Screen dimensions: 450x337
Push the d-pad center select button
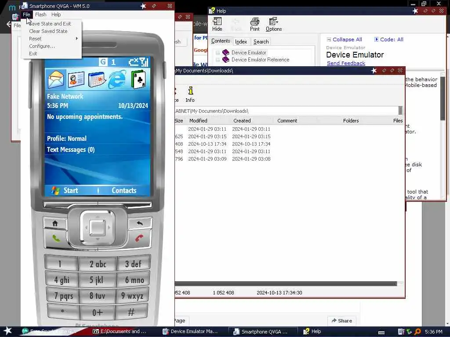coord(97,228)
